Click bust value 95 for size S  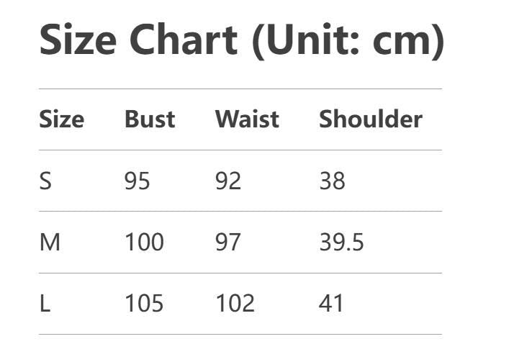pyautogui.click(x=137, y=181)
